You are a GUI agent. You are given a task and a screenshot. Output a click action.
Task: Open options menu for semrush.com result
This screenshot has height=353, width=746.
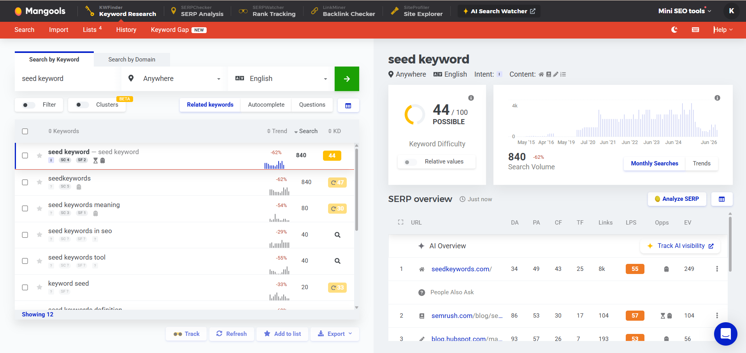click(x=717, y=316)
